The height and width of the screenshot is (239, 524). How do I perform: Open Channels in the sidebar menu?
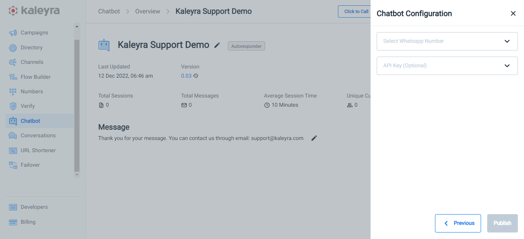(x=40, y=62)
